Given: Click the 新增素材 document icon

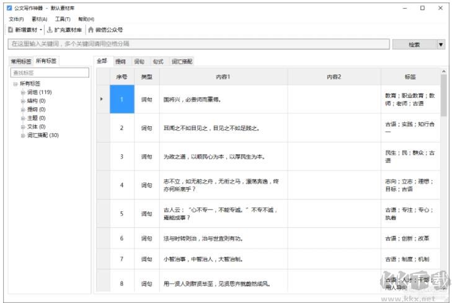Looking at the screenshot, I should point(11,30).
